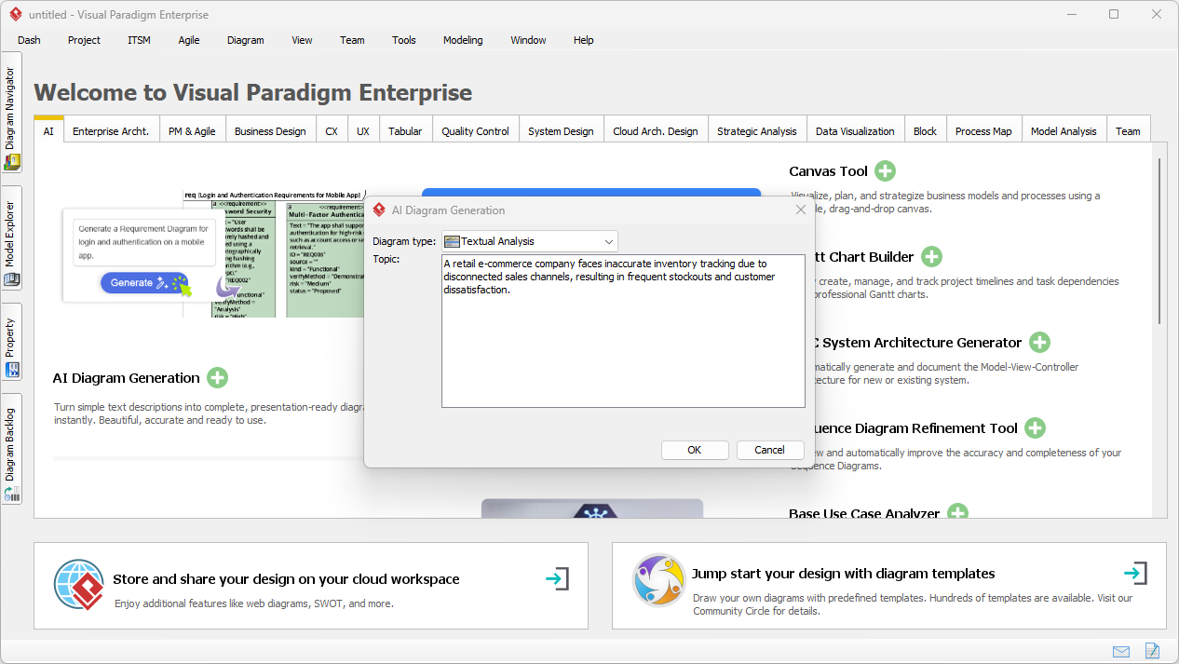Screen dimensions: 1179x664
Task: Show the Property panel
Action: [12, 338]
